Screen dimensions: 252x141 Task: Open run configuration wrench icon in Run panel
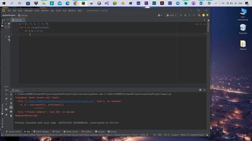pyautogui.click(x=6, y=99)
